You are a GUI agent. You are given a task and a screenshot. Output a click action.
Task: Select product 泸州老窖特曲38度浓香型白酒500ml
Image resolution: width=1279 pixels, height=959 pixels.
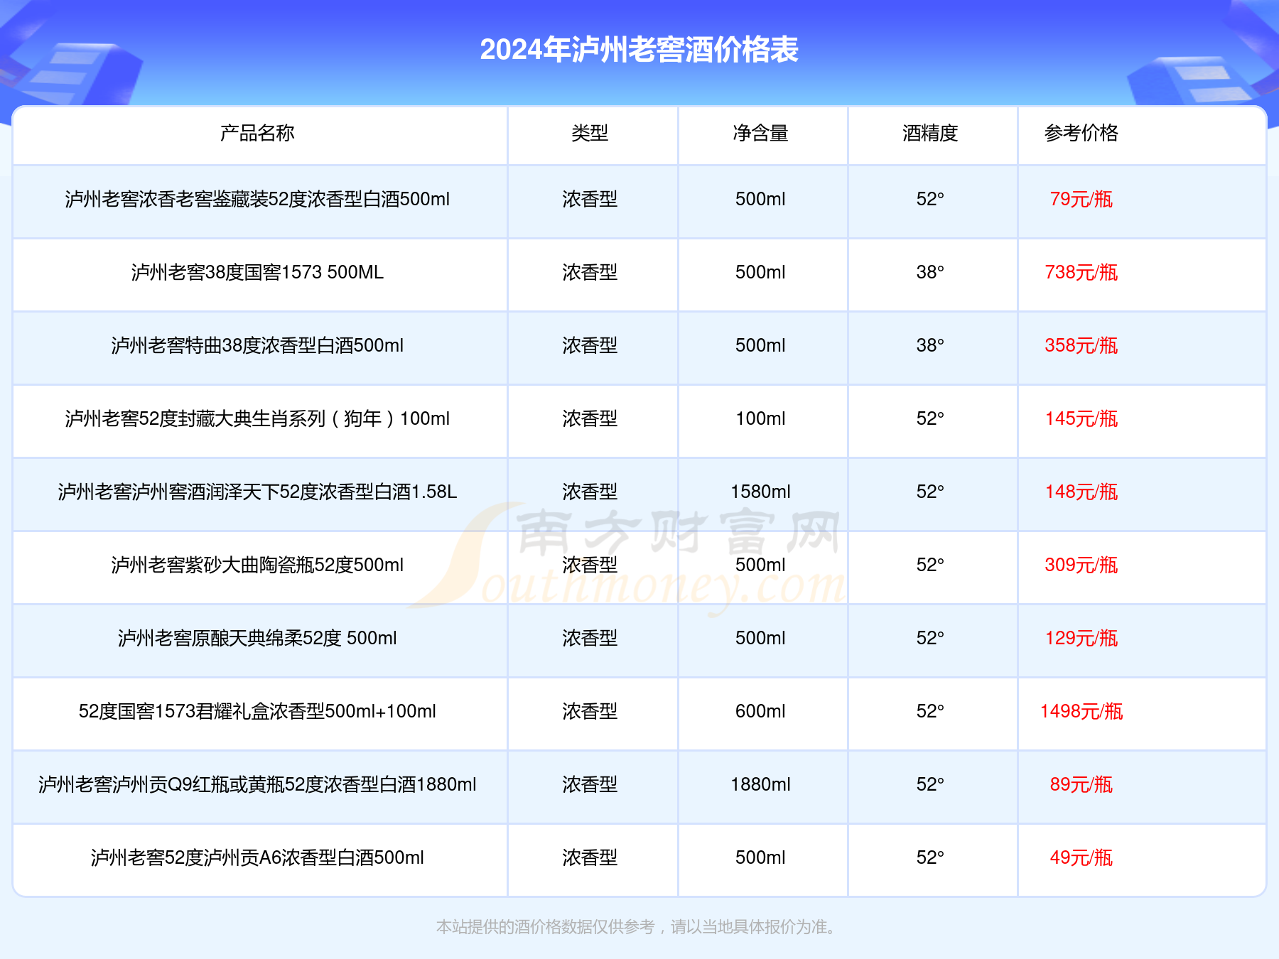257,346
